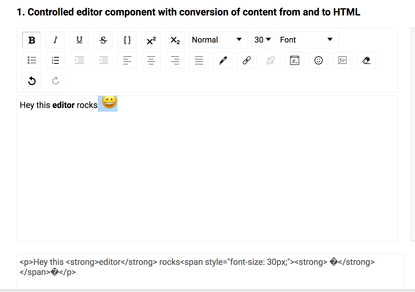Viewport: 415px width, 292px height.
Task: Toggle underline formatting
Action: (79, 40)
